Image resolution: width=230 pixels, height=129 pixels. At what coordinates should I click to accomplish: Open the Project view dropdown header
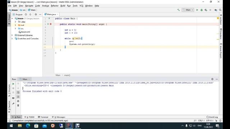[18, 14]
